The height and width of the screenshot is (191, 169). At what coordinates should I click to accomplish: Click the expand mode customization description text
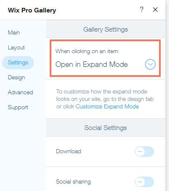[x=105, y=99]
